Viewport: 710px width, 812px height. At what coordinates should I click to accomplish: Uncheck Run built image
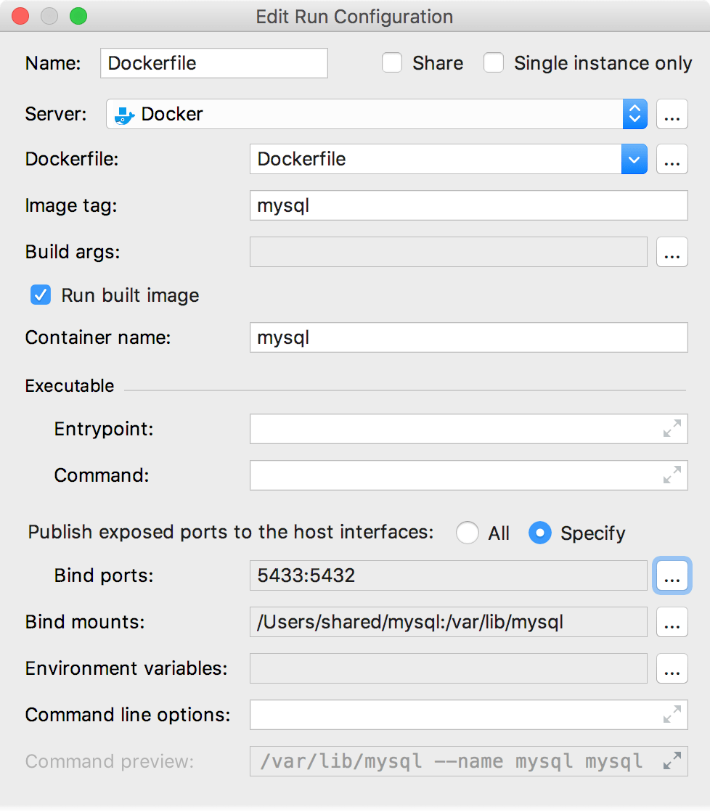[x=41, y=295]
